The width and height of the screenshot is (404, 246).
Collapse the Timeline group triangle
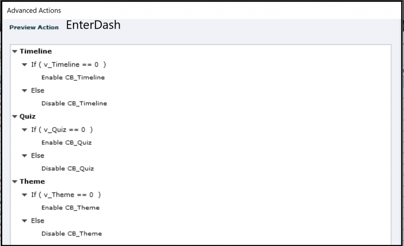tap(15, 51)
